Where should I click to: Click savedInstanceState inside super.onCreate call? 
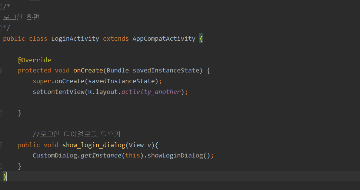[x=121, y=81]
